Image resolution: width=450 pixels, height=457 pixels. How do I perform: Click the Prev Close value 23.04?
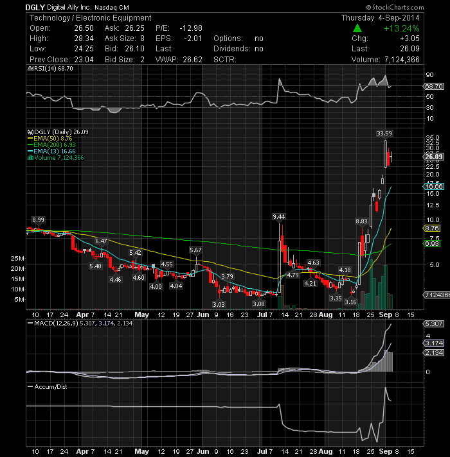coord(84,60)
